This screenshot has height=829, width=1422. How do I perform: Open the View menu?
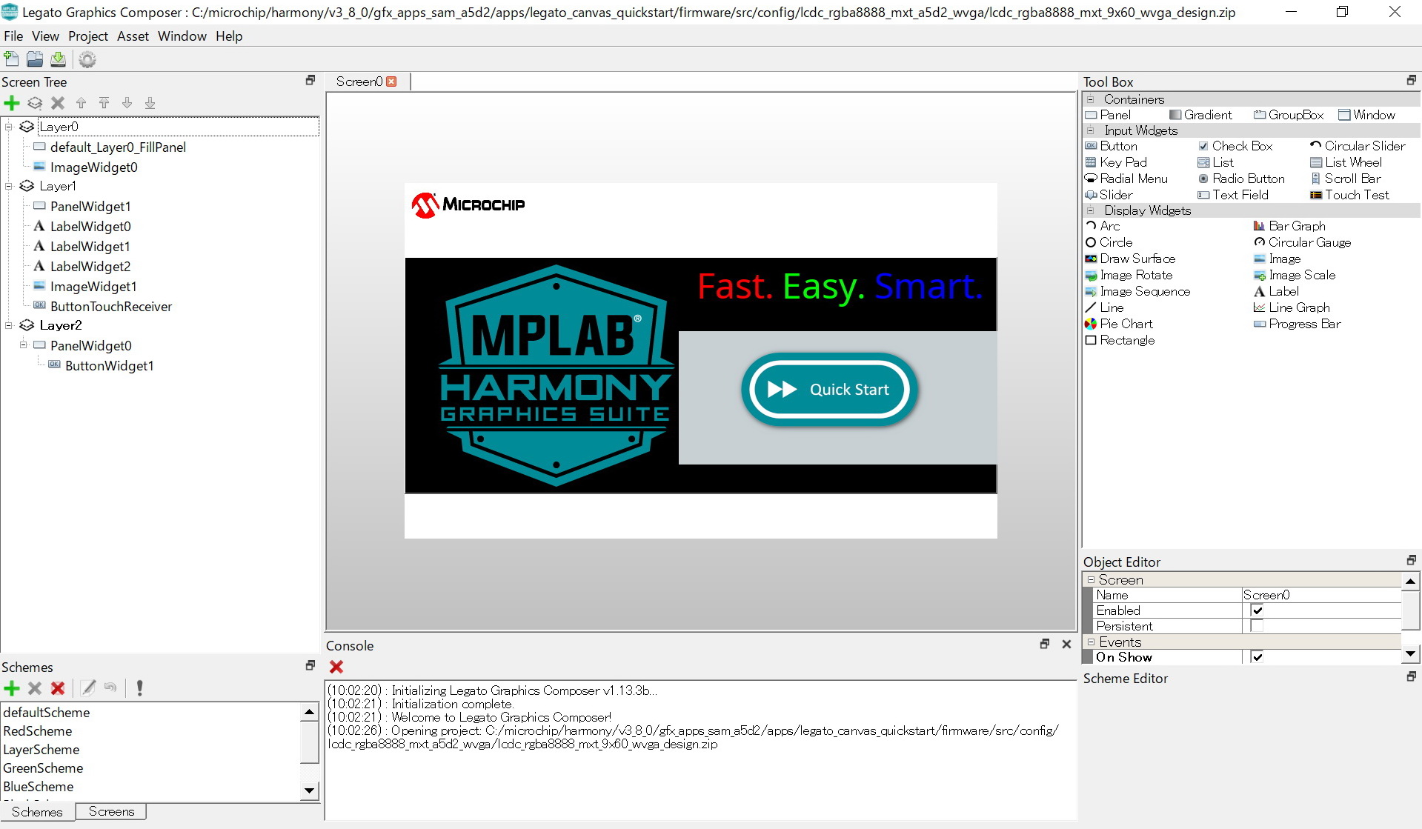tap(45, 36)
